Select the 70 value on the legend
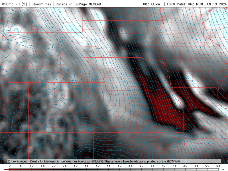 click(163, 166)
